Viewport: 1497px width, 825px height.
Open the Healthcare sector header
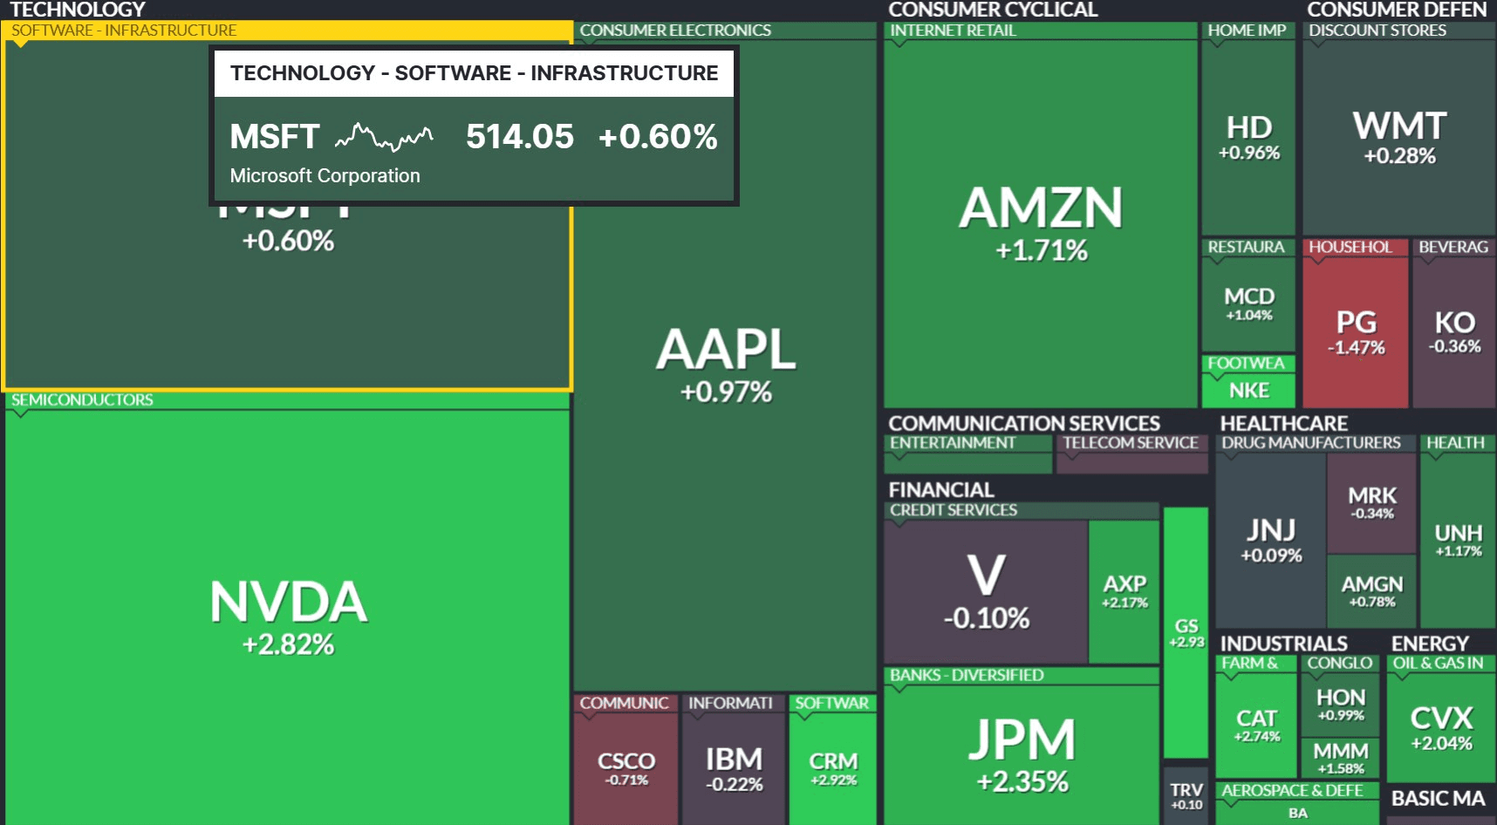pos(1283,423)
